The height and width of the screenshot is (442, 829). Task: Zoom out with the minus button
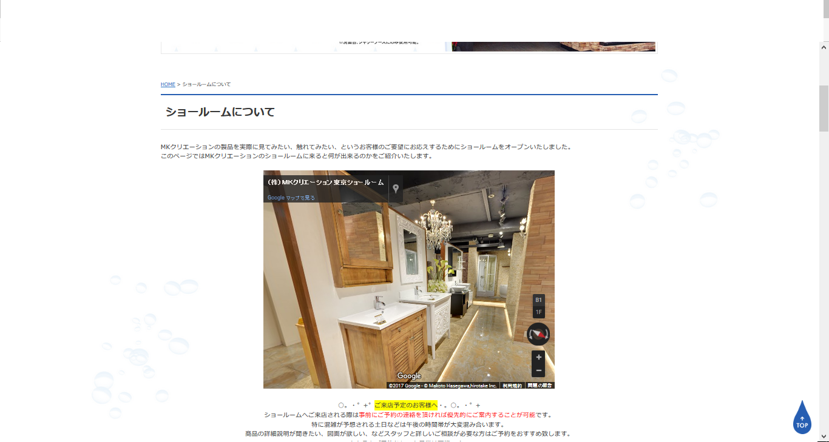click(x=538, y=370)
